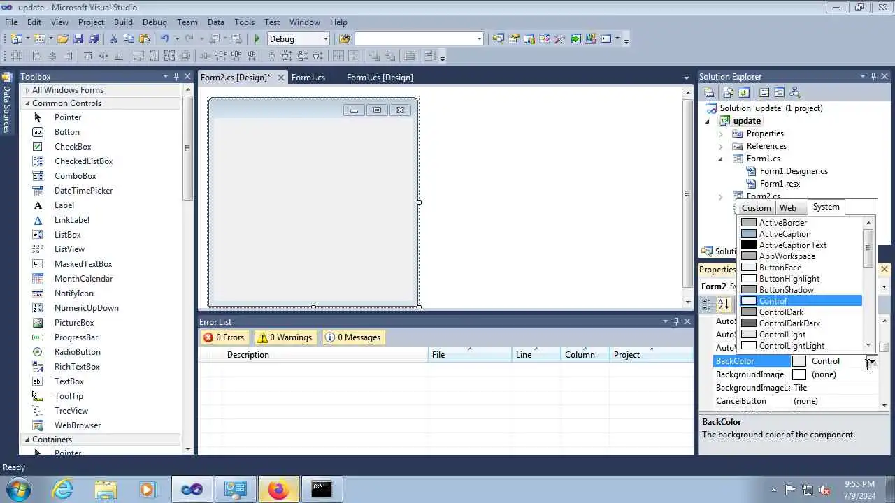Select the Button control in Toolbox
Image resolution: width=895 pixels, height=503 pixels.
coord(67,132)
